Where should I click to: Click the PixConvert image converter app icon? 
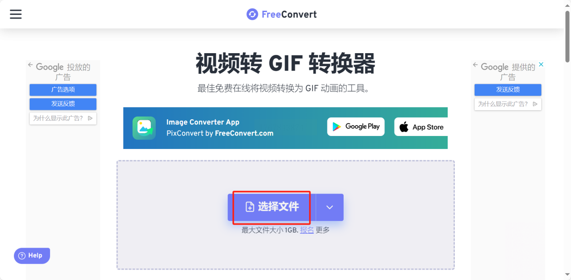144,128
